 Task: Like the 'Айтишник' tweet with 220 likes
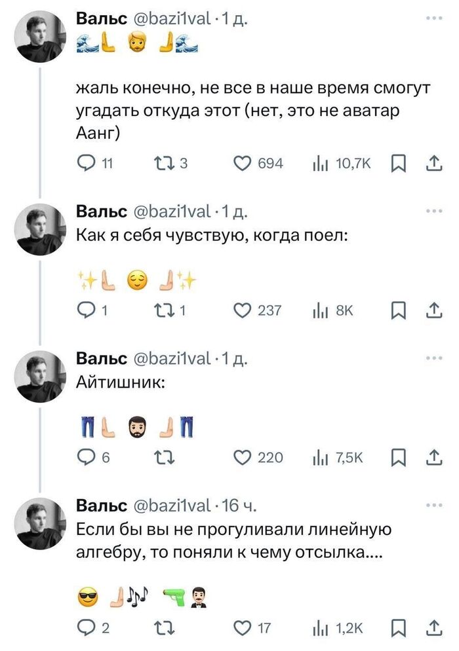tap(243, 458)
